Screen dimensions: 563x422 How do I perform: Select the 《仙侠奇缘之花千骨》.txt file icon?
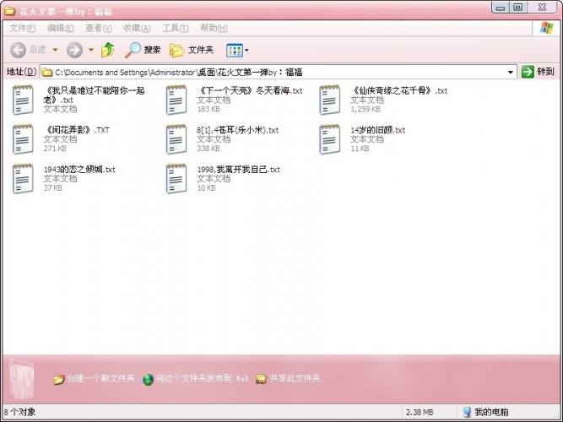pos(329,100)
